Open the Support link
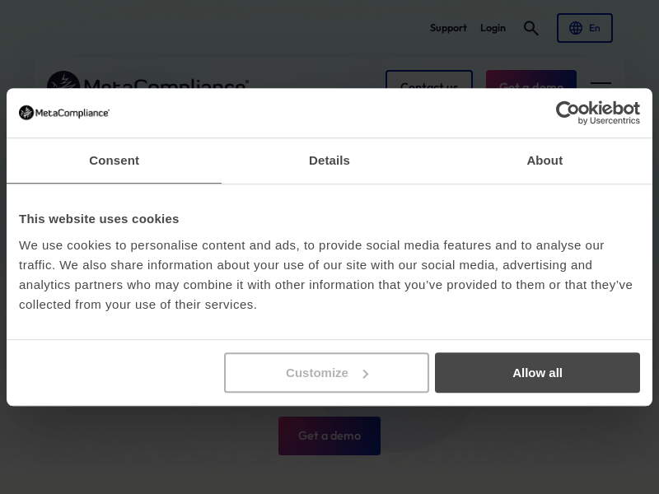 [x=448, y=28]
